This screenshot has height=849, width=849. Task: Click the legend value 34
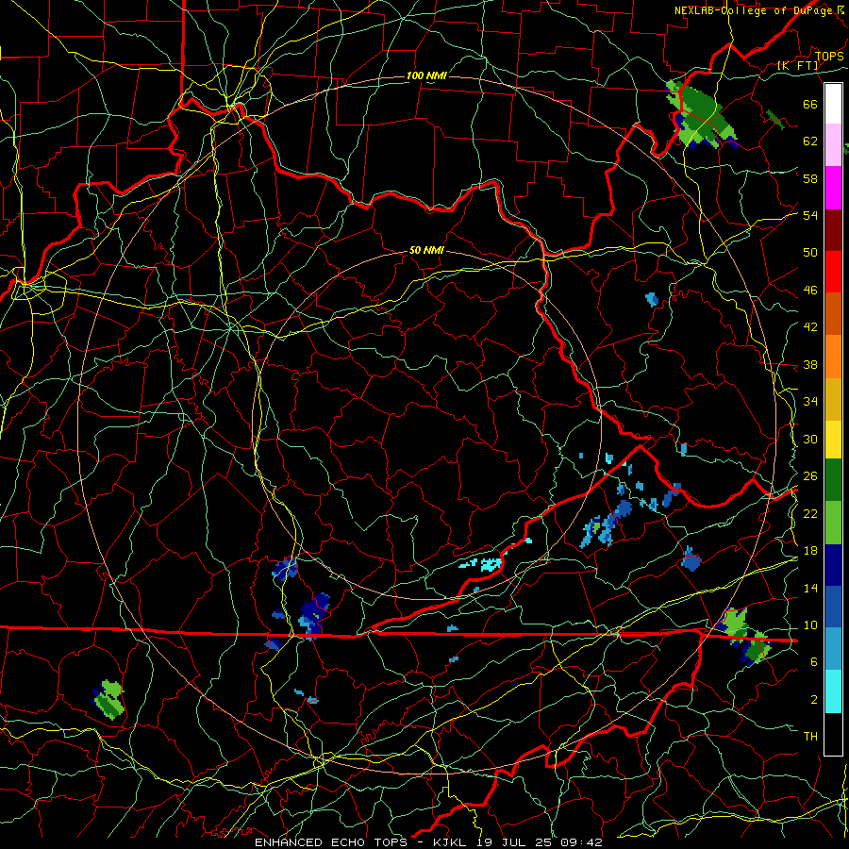[810, 401]
